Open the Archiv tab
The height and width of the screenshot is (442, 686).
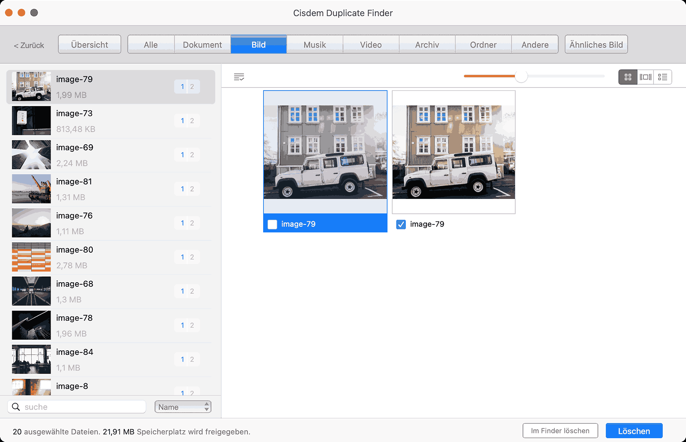pyautogui.click(x=427, y=45)
